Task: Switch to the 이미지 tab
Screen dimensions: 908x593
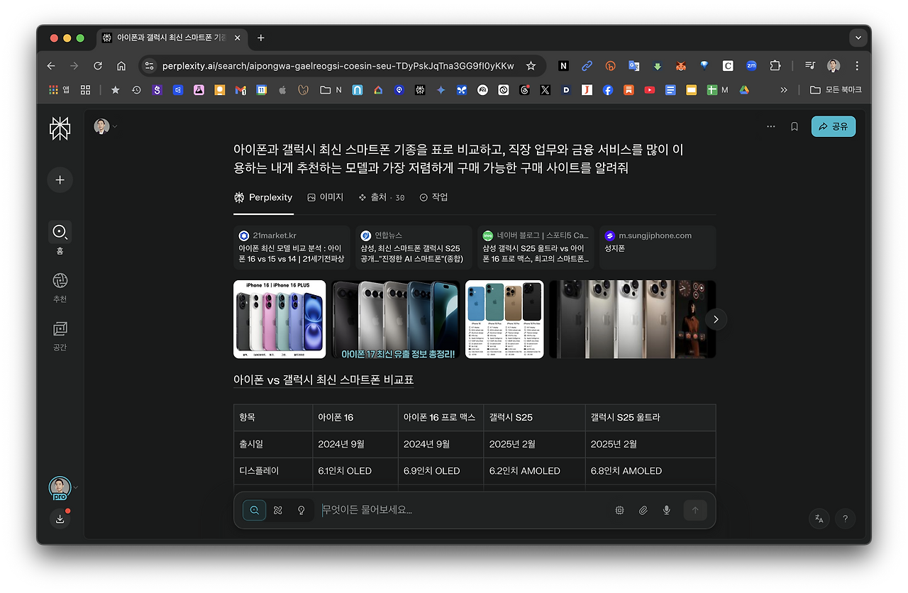Action: click(x=325, y=197)
